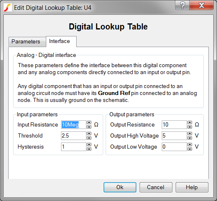
Task: Click the SIMetrix logo icon in title bar
Action: pos(7,7)
